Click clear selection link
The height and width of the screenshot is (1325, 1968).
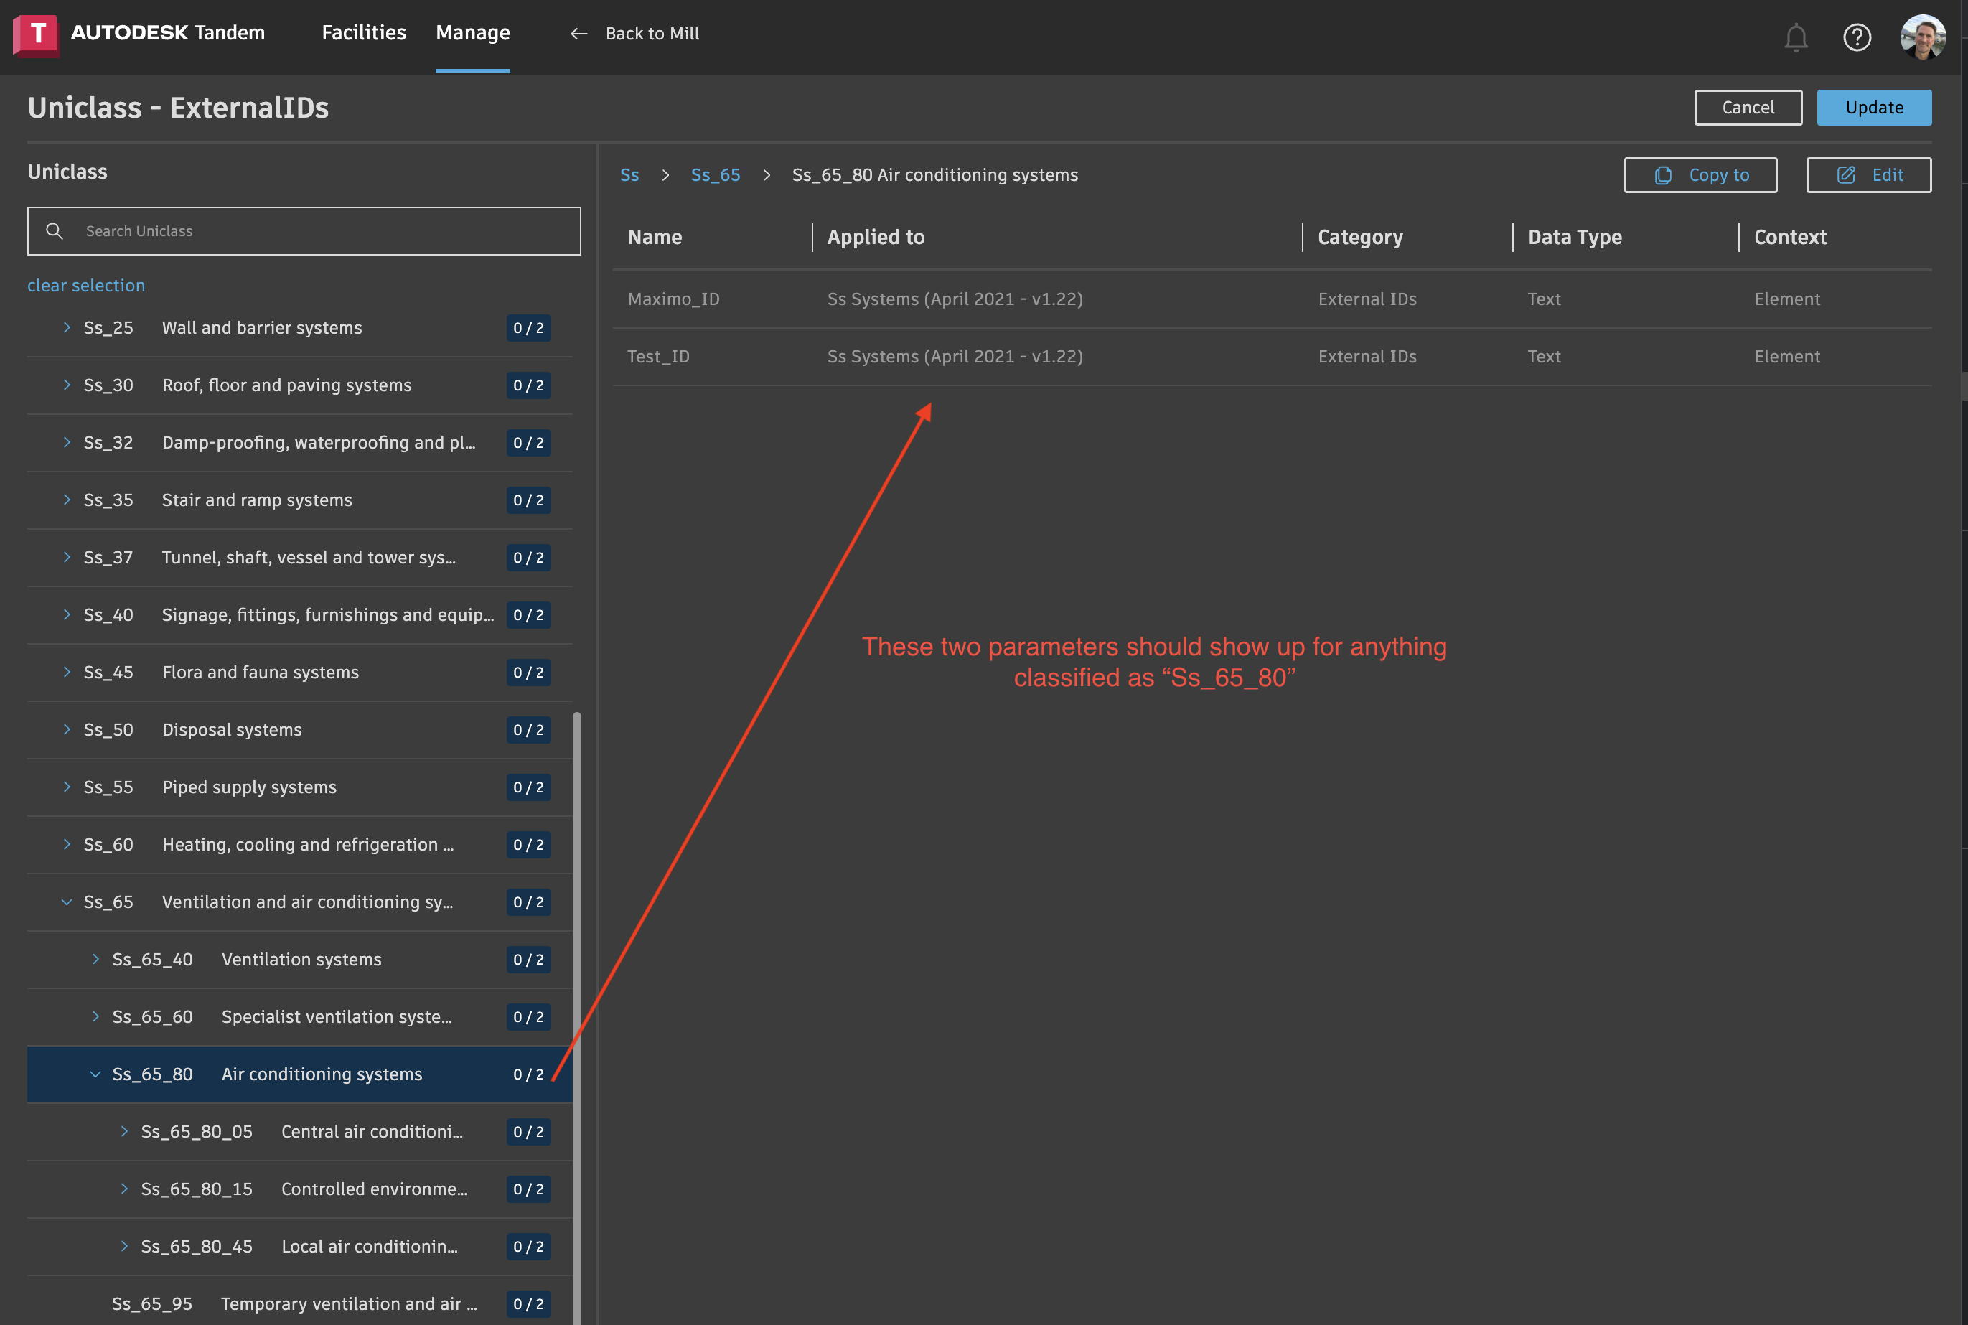86,286
